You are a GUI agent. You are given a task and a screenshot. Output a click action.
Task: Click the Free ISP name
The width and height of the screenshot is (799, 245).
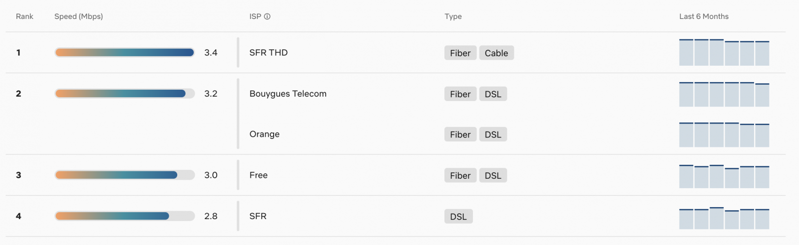pos(258,175)
